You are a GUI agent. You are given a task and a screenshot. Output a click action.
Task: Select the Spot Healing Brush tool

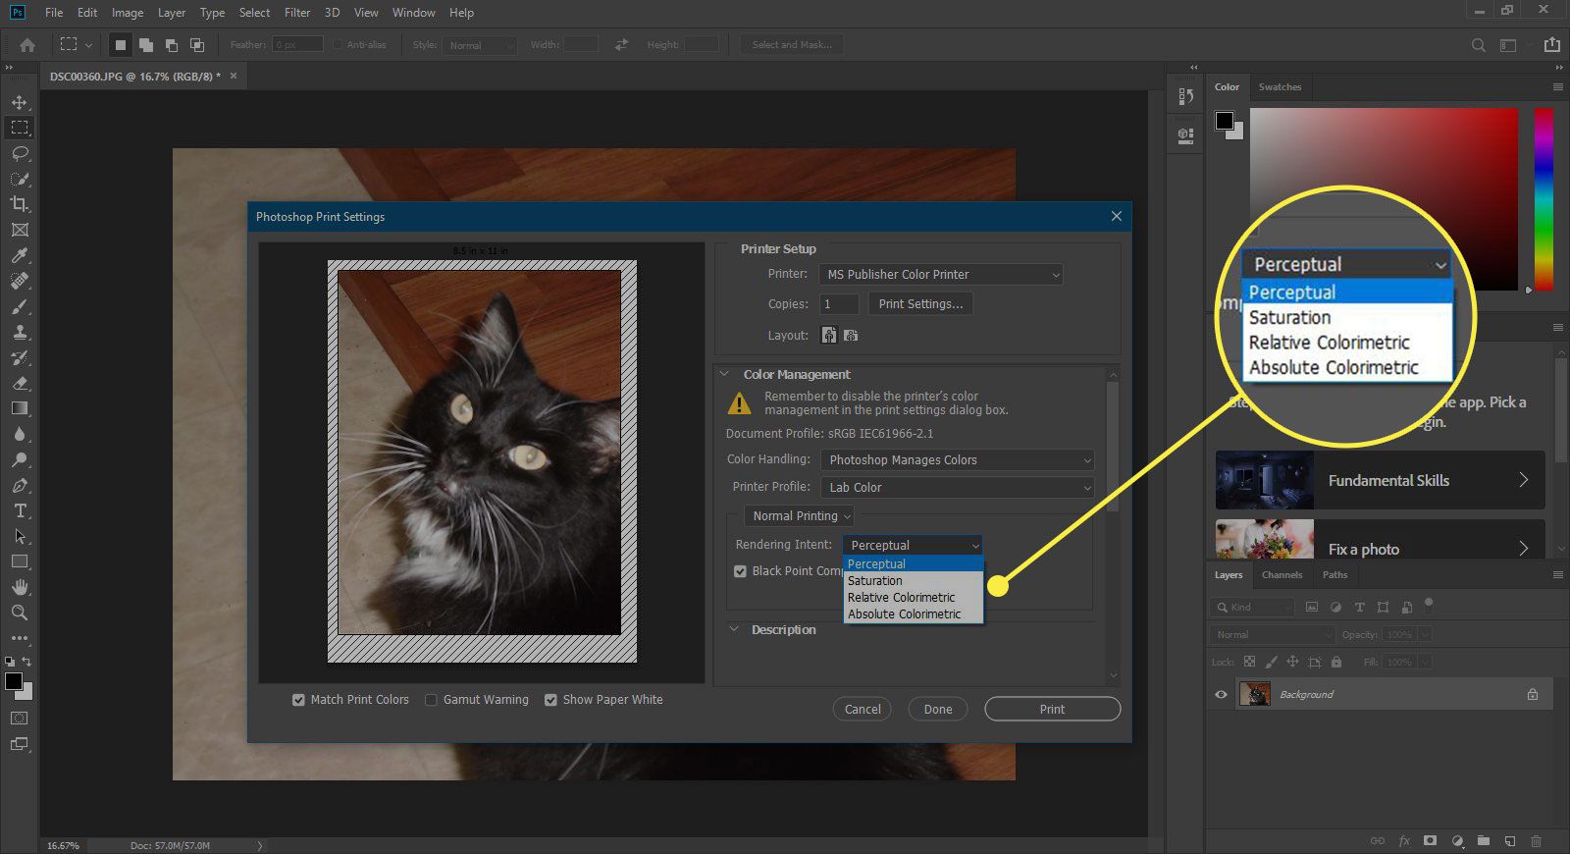tap(20, 281)
